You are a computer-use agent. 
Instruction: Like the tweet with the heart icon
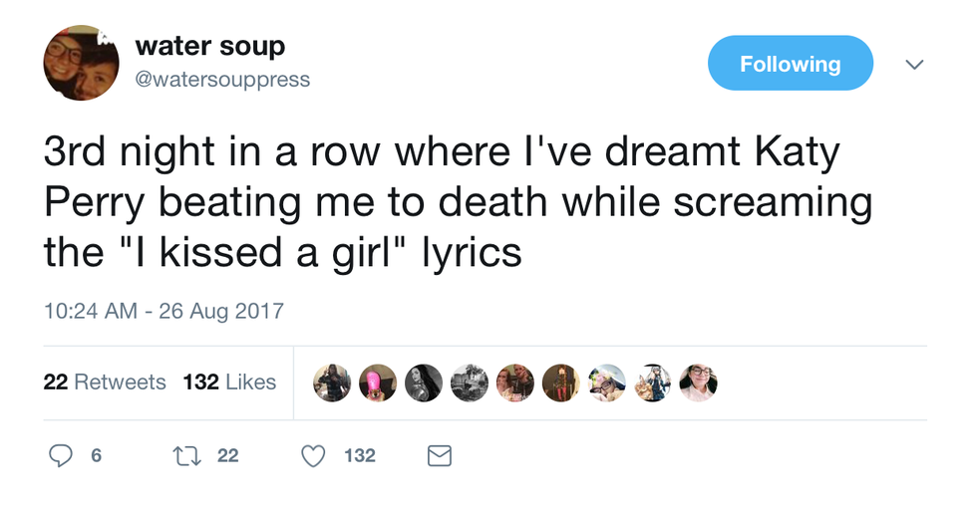(x=313, y=456)
